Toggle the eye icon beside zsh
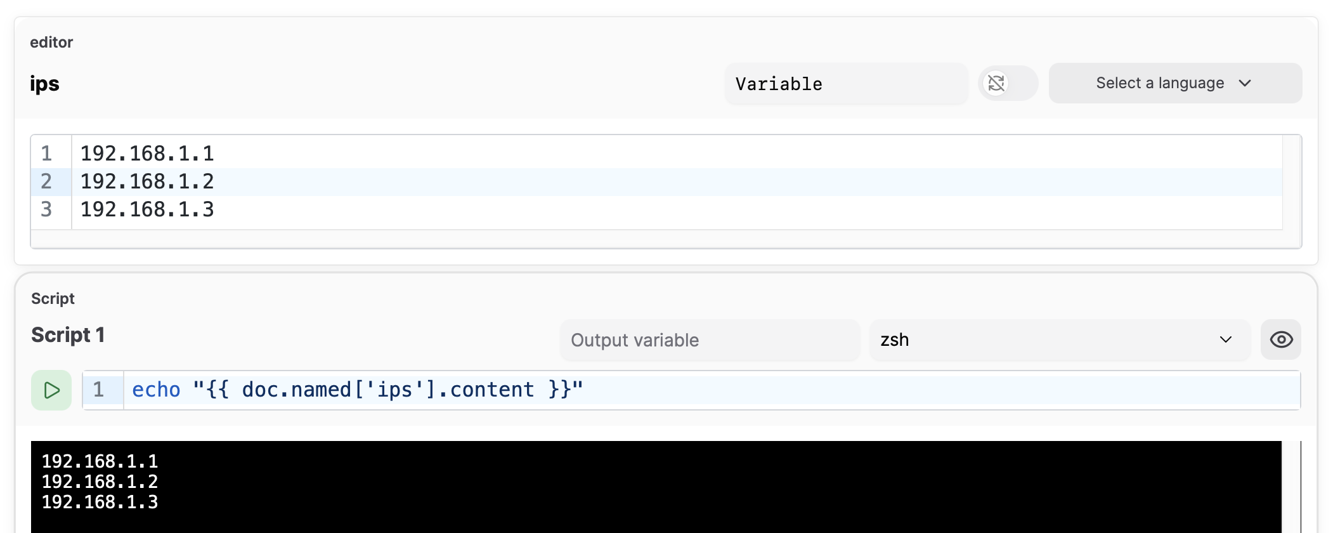 1281,339
